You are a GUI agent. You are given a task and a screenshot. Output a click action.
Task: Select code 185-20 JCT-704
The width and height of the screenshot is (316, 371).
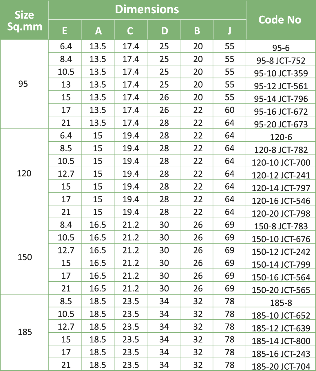pos(281,366)
